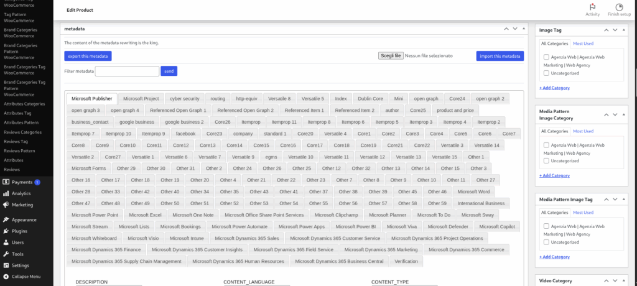Open the open graph tab
Image resolution: width=637 pixels, height=286 pixels.
click(426, 99)
